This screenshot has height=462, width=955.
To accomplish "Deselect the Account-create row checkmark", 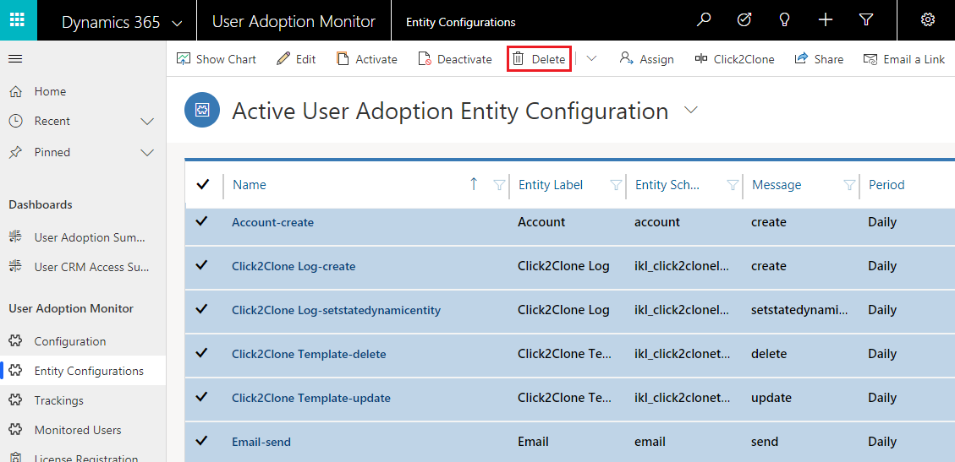I will point(201,221).
